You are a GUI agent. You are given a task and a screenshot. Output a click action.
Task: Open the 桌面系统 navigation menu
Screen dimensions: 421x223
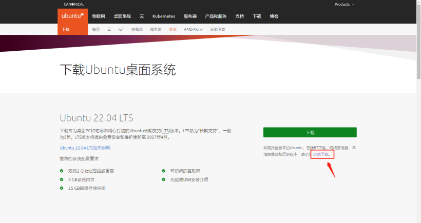(122, 16)
